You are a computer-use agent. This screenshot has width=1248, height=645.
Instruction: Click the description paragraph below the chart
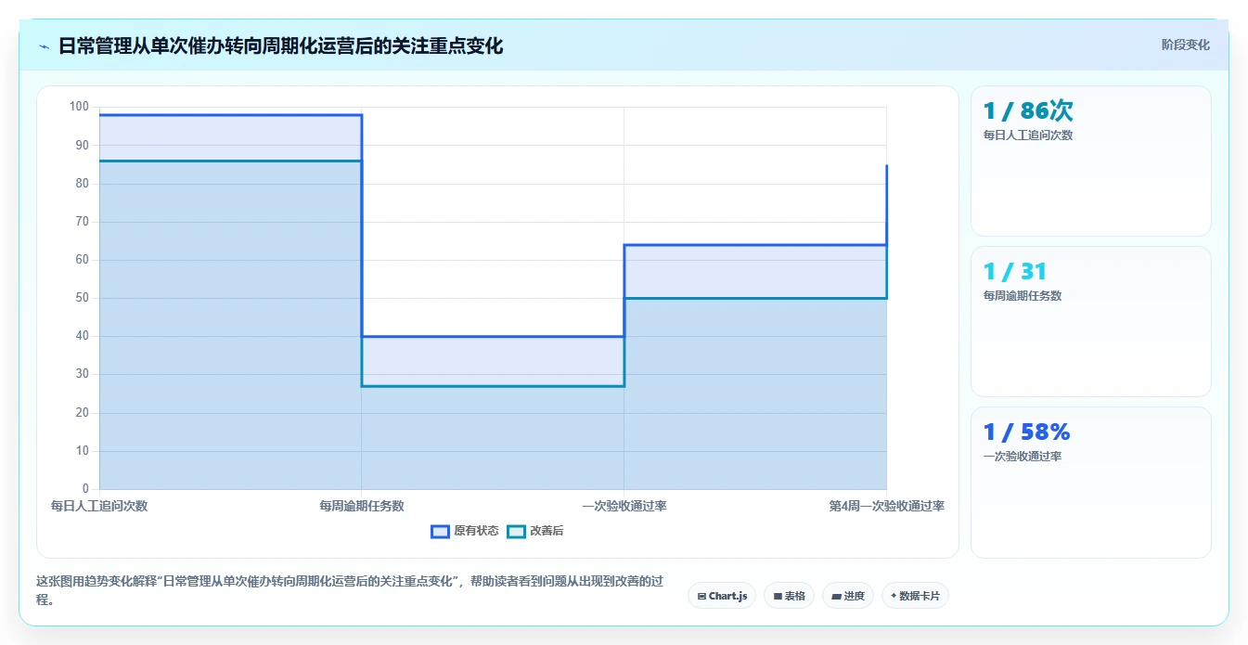pyautogui.click(x=351, y=590)
